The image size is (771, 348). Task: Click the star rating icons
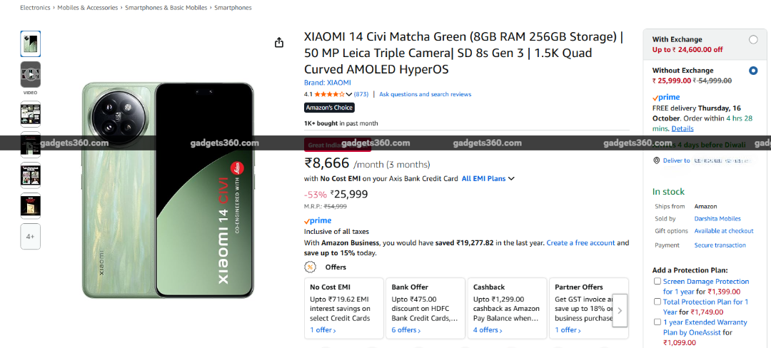coord(329,94)
